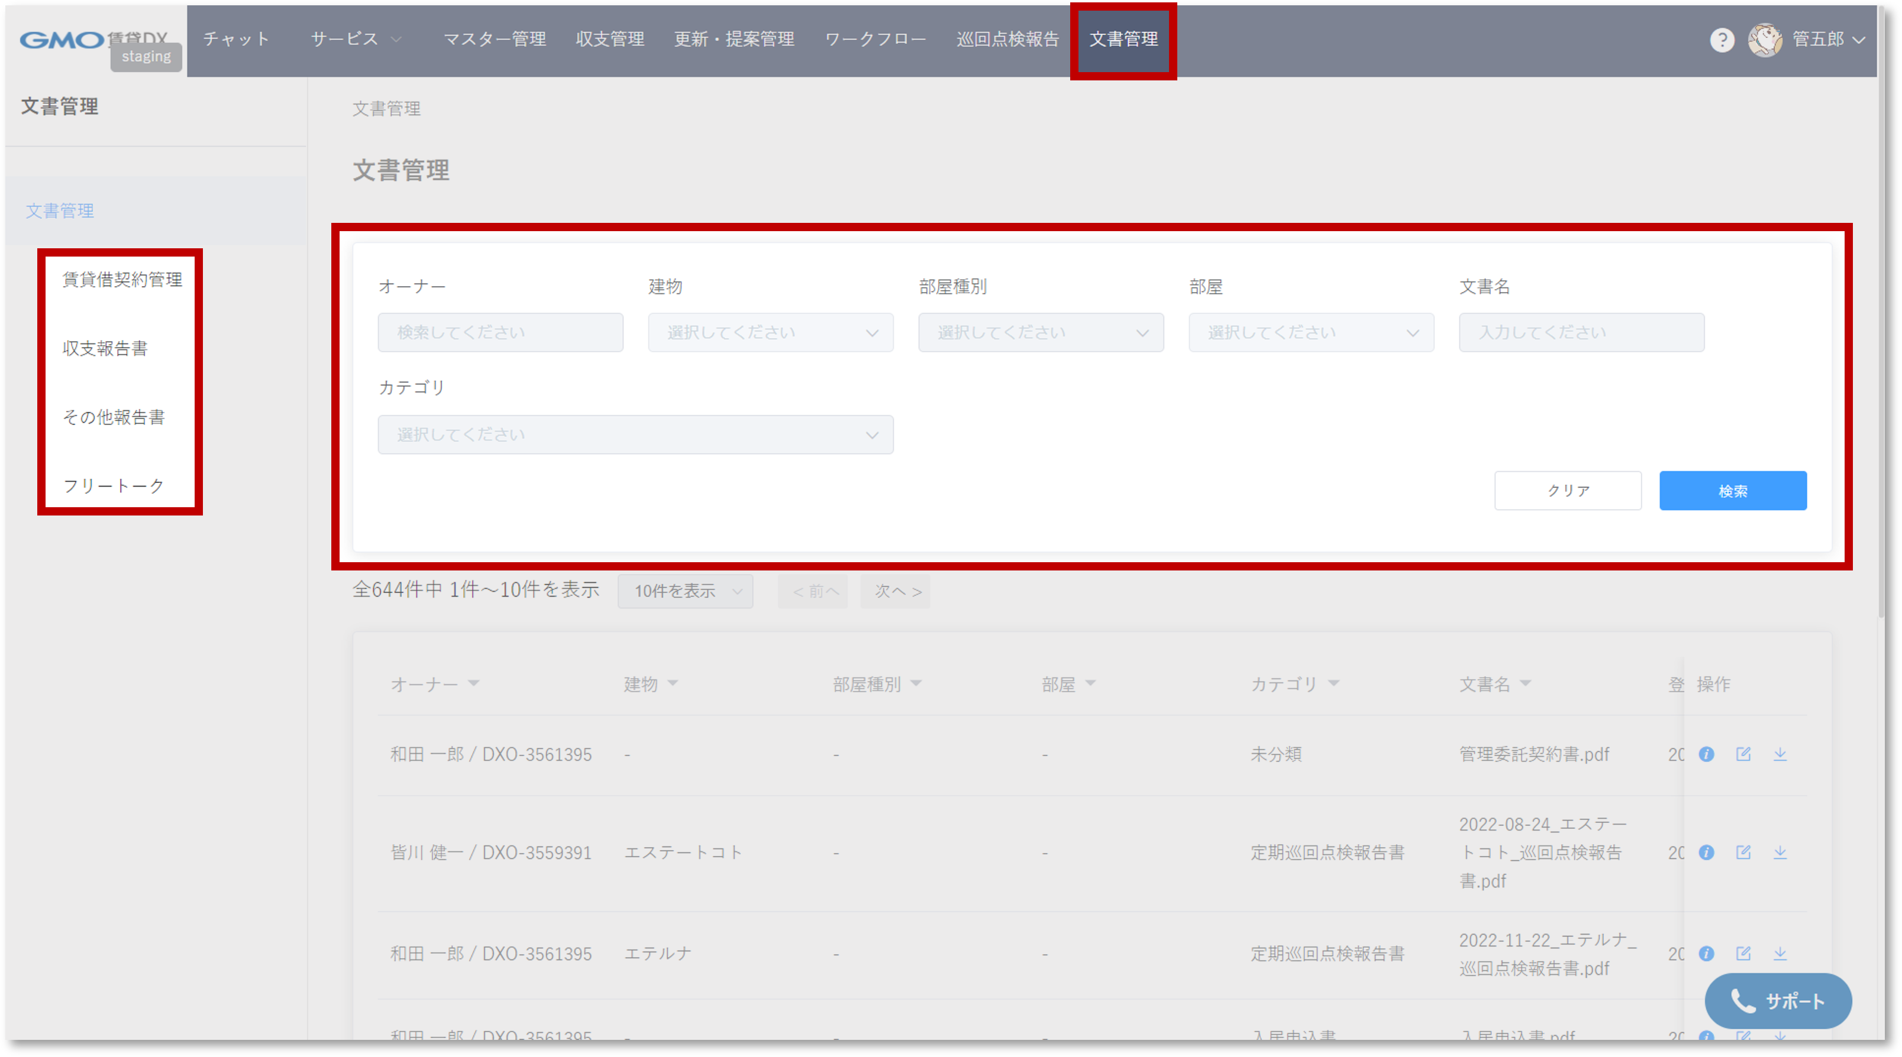Sort table by カテゴリ column

[1333, 683]
